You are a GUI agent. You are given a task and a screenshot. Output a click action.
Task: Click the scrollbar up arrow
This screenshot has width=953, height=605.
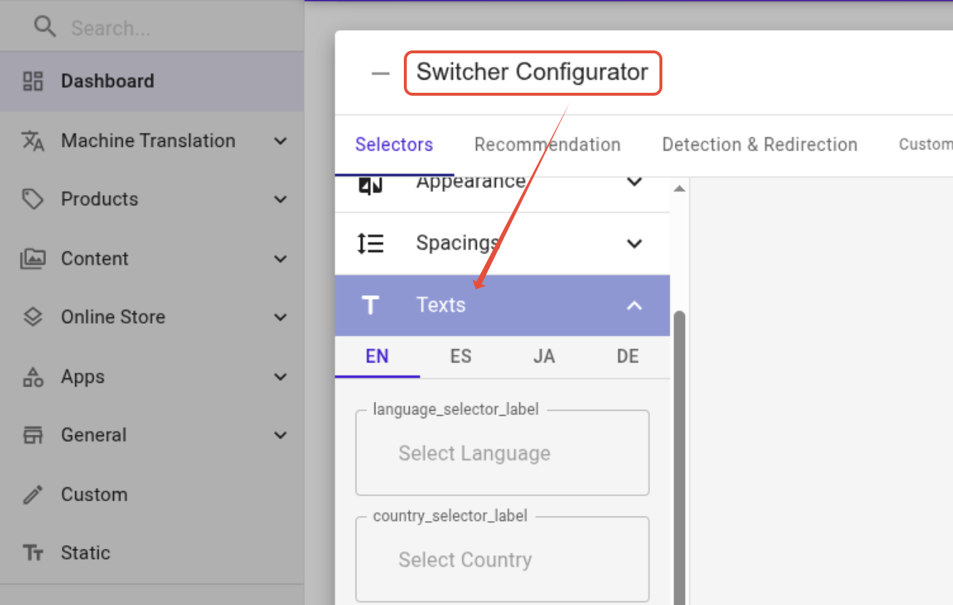[679, 189]
